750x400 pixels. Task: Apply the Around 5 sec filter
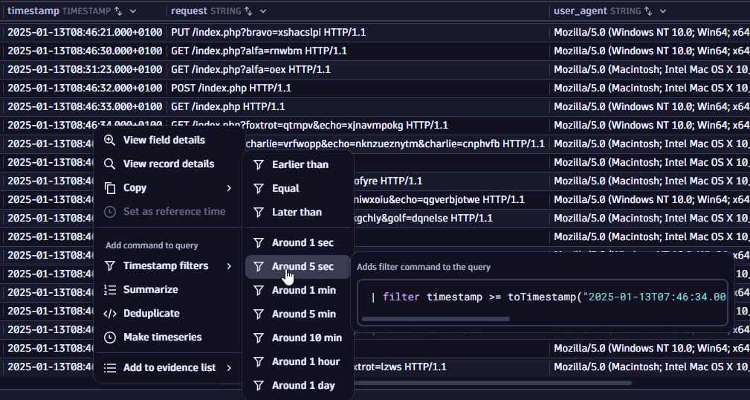coord(298,267)
